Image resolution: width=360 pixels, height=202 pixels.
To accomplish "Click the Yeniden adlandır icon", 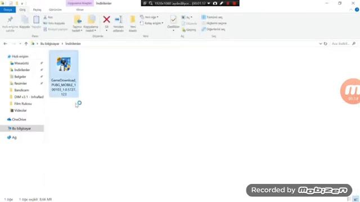I will pos(119,20).
